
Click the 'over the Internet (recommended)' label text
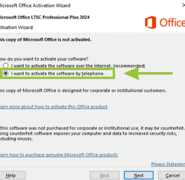(x=78, y=66)
